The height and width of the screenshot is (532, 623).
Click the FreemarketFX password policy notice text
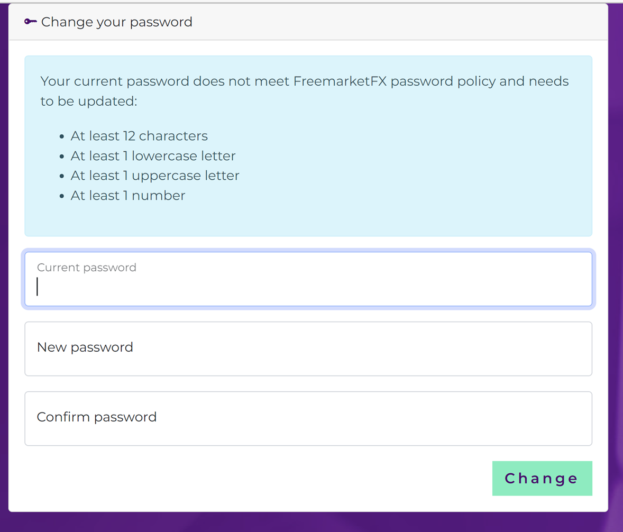point(304,91)
